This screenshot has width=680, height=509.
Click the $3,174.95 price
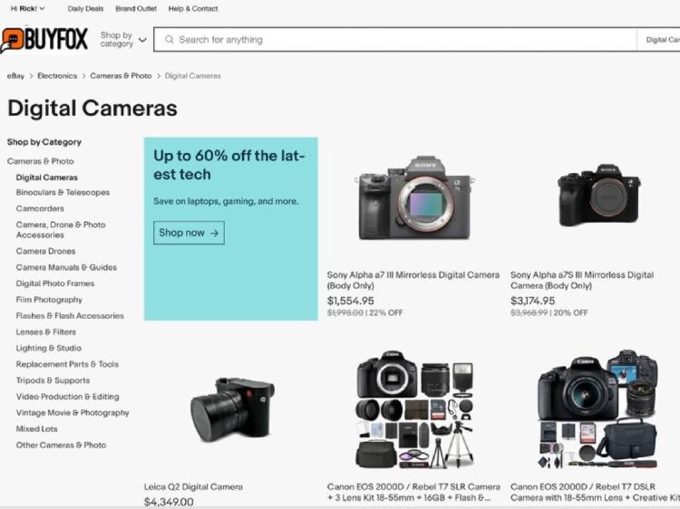[x=532, y=301]
